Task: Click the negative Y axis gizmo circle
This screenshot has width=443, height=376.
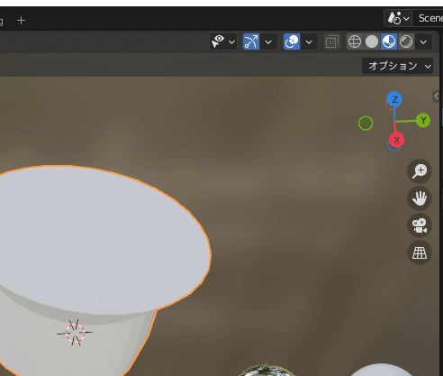Action: (366, 124)
